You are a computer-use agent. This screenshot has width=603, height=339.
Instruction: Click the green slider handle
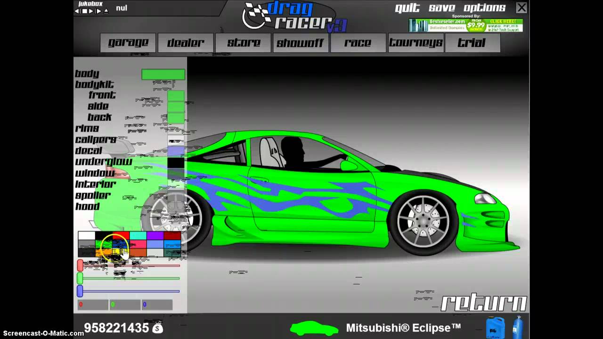pyautogui.click(x=80, y=278)
